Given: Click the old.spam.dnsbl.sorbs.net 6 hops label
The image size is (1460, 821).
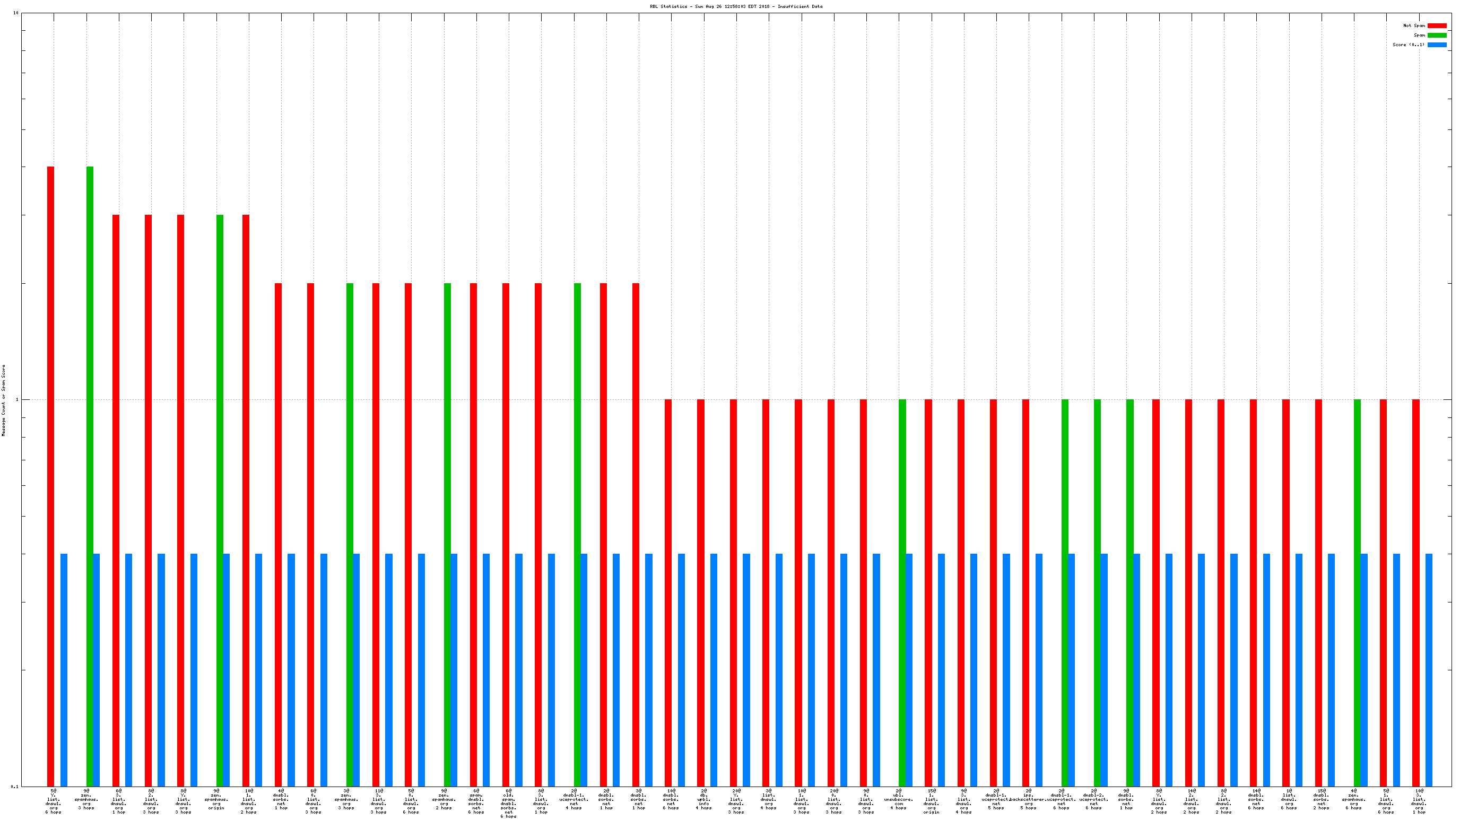Looking at the screenshot, I should point(508,803).
